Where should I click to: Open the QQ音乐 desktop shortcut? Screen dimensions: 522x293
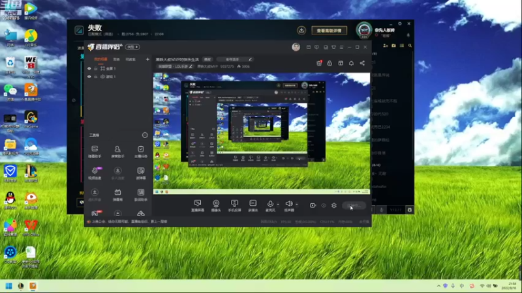pos(31,38)
